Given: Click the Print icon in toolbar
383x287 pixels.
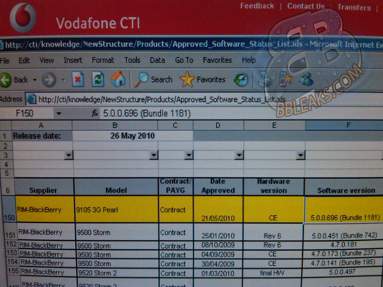Looking at the screenshot, I should coord(264,79).
